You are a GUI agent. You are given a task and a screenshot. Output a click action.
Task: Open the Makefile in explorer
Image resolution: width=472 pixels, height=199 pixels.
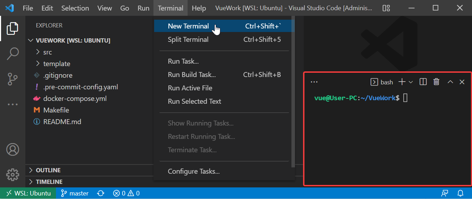[x=56, y=110]
